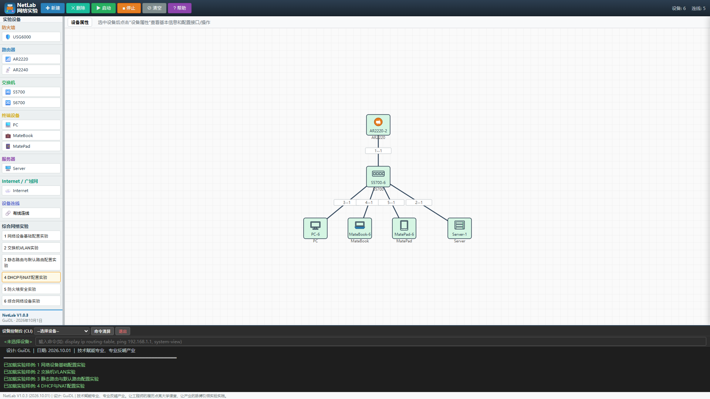Click the 2--1 link label
710x399 pixels.
point(419,202)
